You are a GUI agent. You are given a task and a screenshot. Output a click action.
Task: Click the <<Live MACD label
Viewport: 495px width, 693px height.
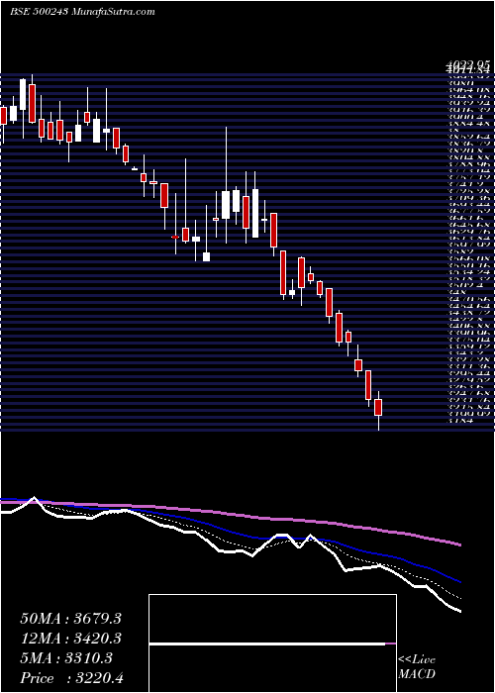[417, 667]
